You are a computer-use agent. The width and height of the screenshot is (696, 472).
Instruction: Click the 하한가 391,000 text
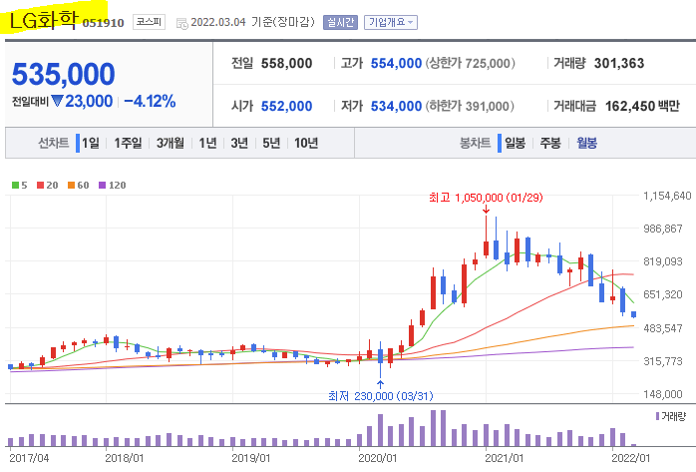click(470, 106)
